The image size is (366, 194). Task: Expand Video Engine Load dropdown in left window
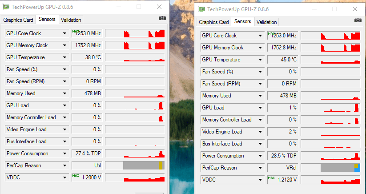coord(64,129)
